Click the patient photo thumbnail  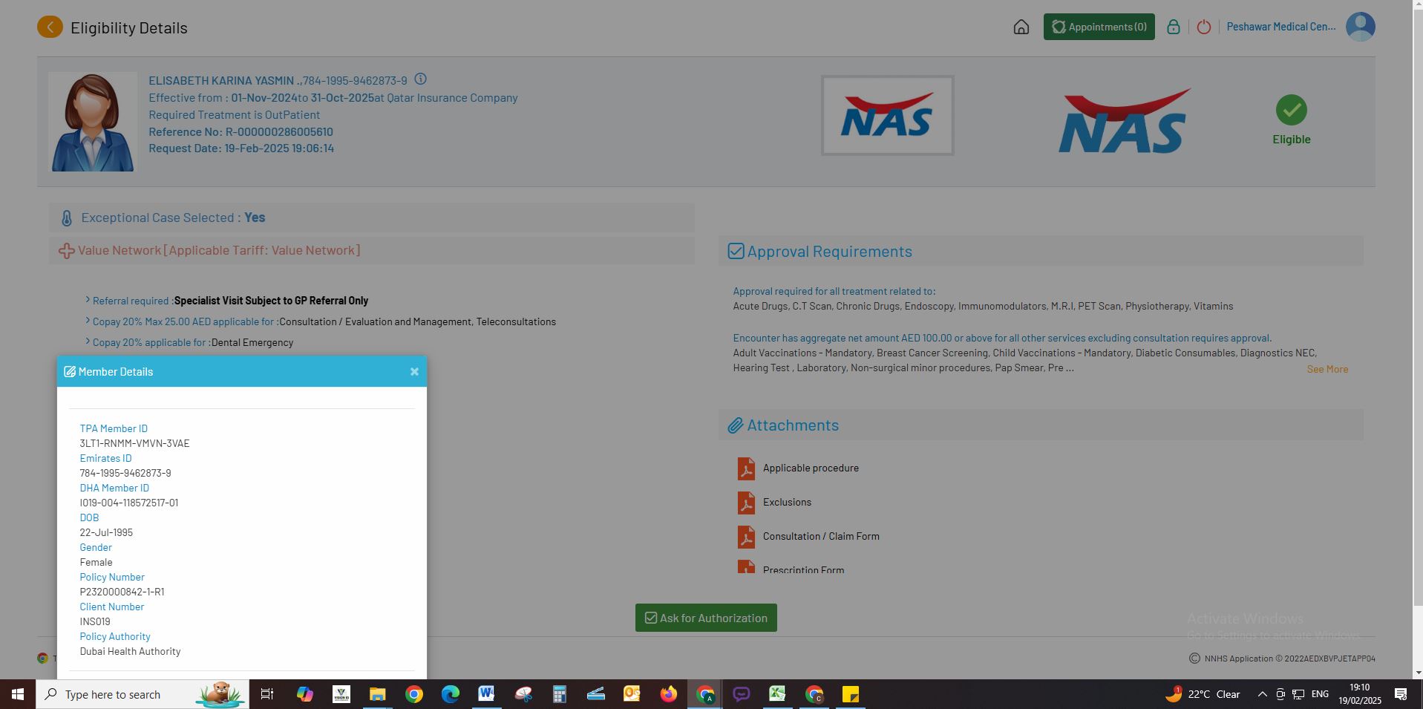93,122
